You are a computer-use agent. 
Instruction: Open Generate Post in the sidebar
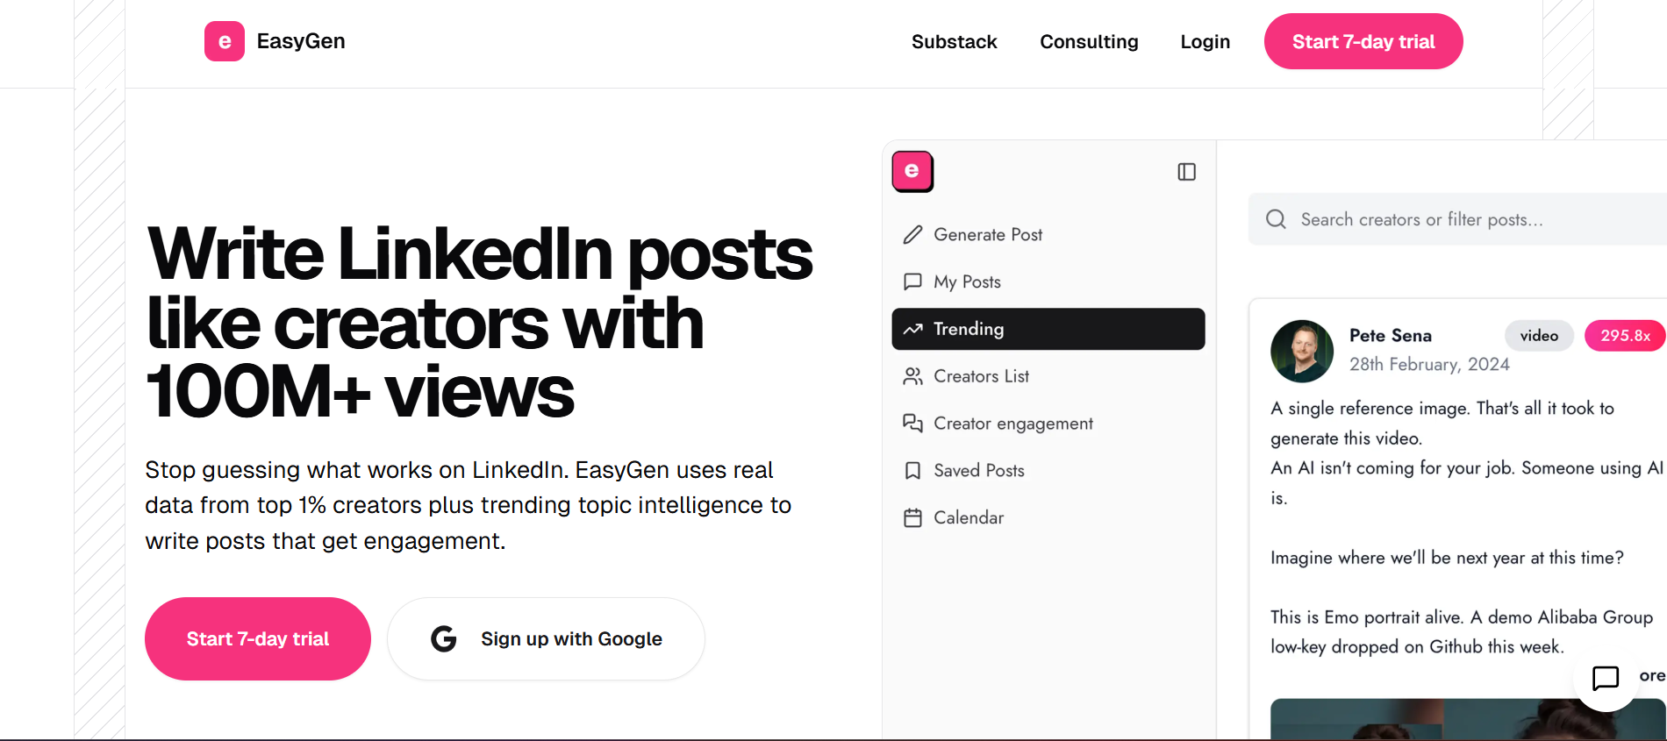[1048, 234]
